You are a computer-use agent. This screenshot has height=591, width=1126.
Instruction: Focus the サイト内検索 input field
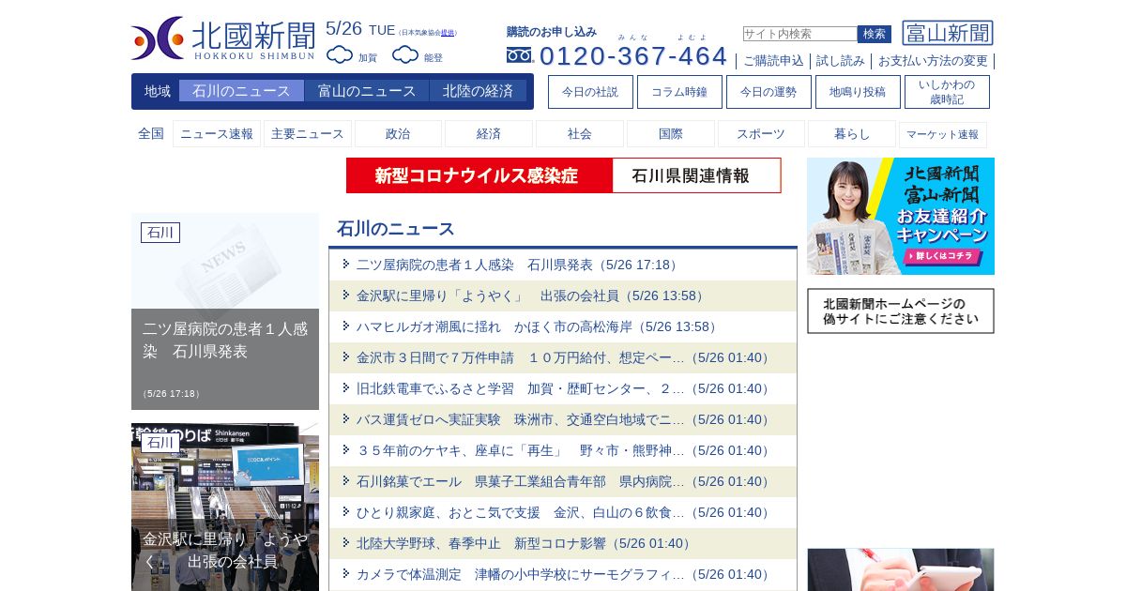(799, 34)
